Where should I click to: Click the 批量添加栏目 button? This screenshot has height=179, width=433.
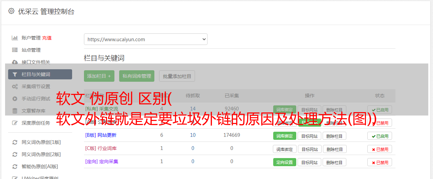click(x=177, y=76)
